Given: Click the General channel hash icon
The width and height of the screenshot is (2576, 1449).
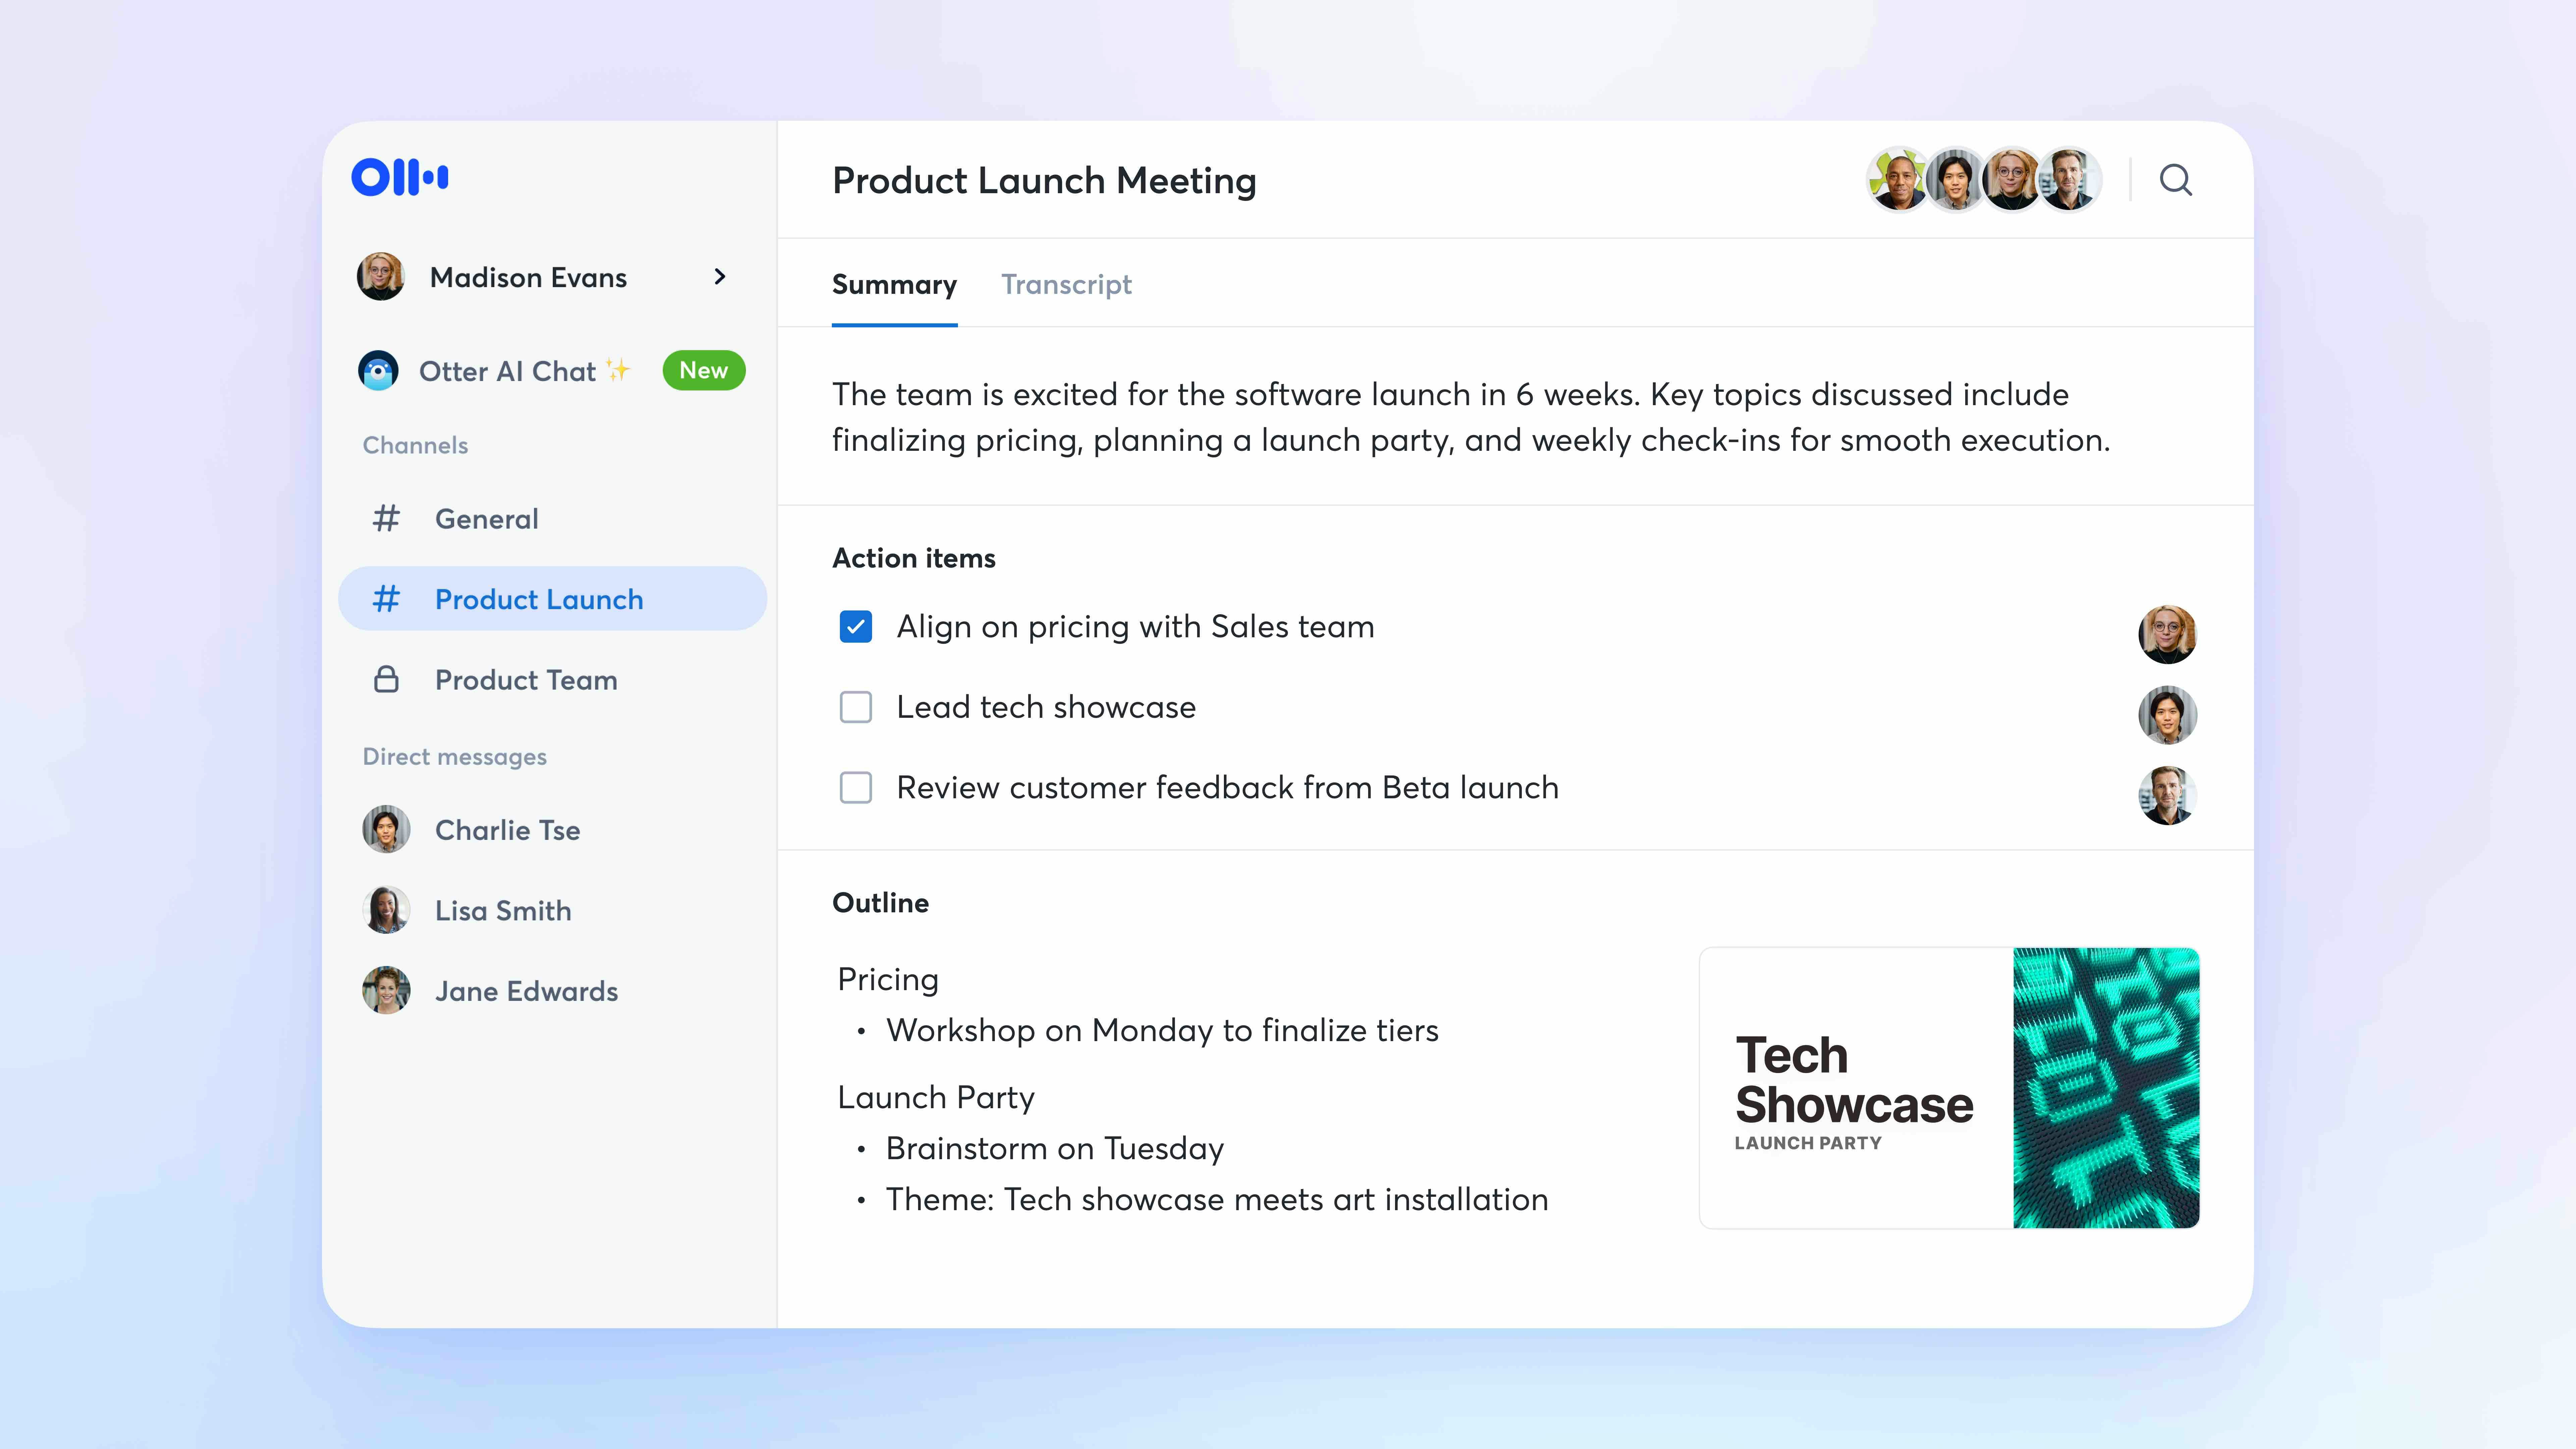Looking at the screenshot, I should pyautogui.click(x=386, y=518).
